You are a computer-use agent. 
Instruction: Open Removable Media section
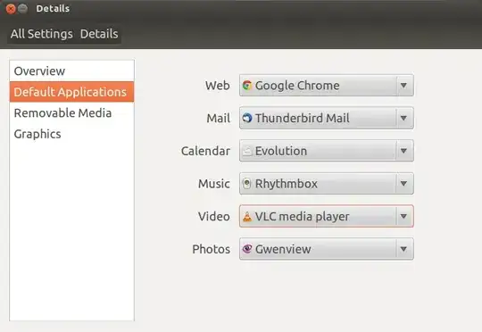pos(71,112)
